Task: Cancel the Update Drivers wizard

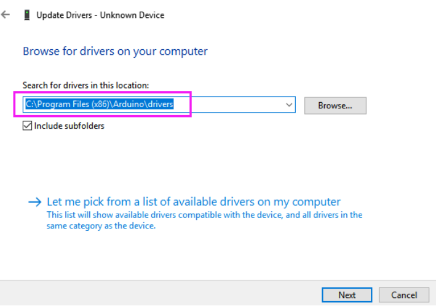Action: click(404, 295)
